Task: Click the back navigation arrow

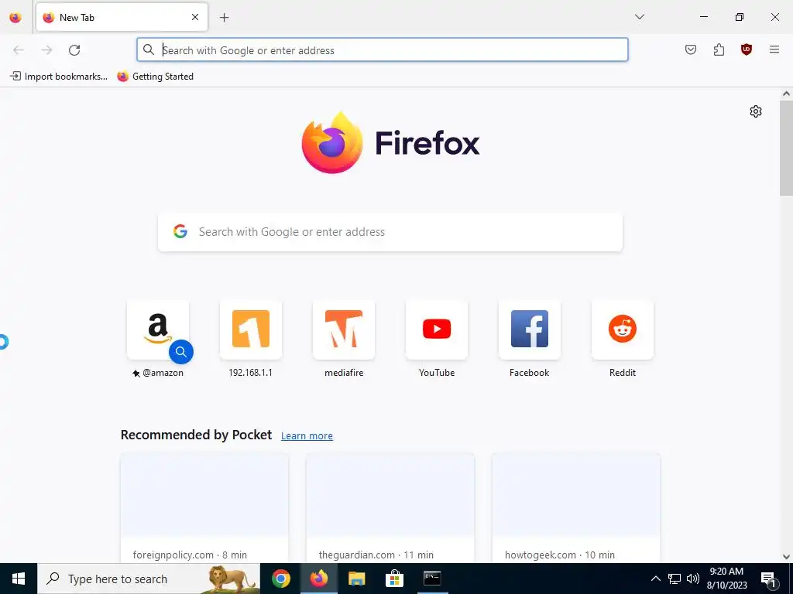Action: pyautogui.click(x=19, y=50)
